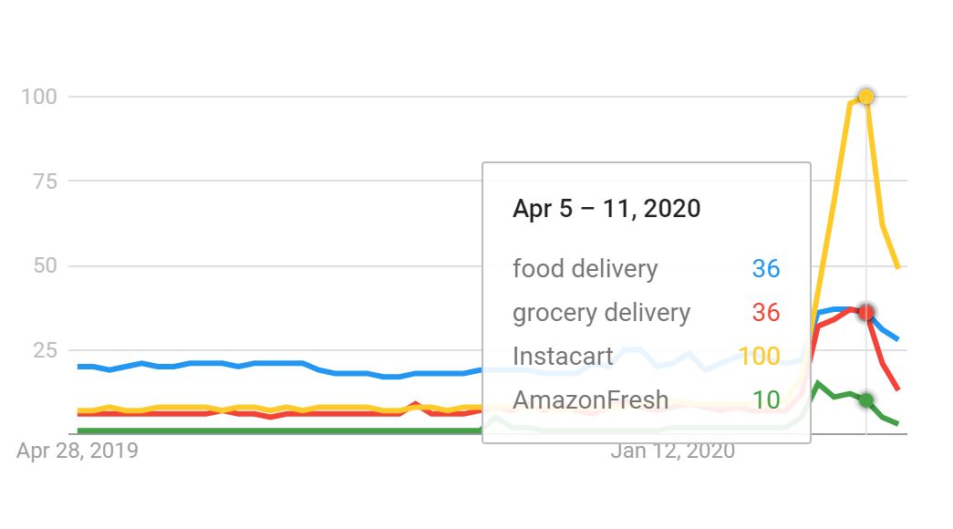Click the 25 y-axis label

click(x=45, y=350)
